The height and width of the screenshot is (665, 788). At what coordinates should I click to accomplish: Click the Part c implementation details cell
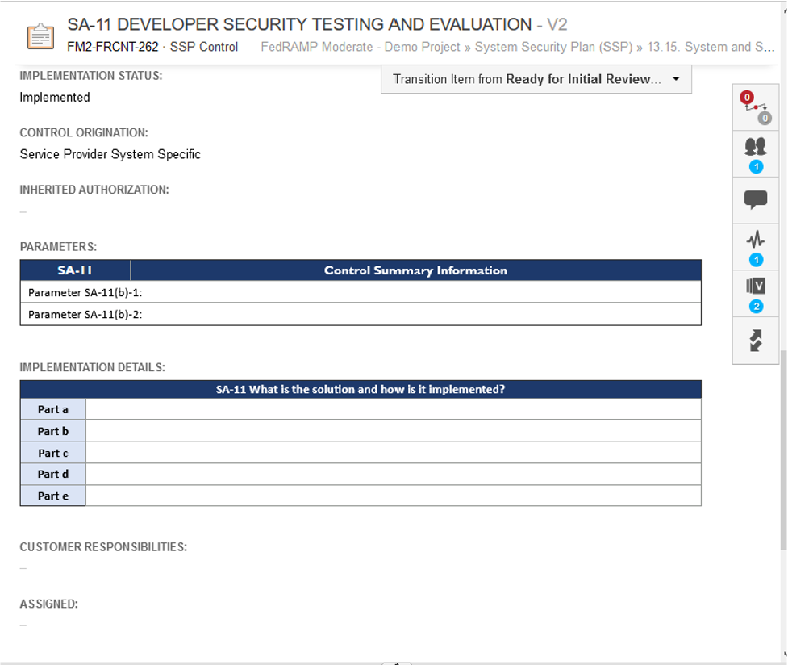coord(393,453)
